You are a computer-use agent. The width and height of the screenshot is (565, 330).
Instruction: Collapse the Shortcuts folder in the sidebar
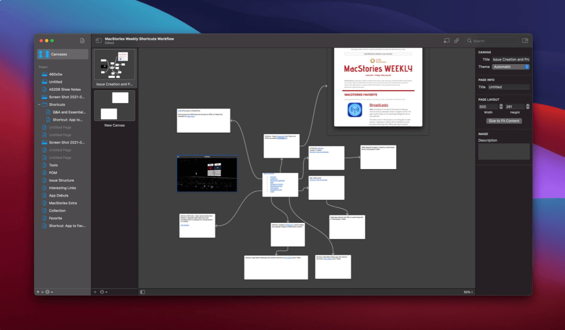pos(39,104)
